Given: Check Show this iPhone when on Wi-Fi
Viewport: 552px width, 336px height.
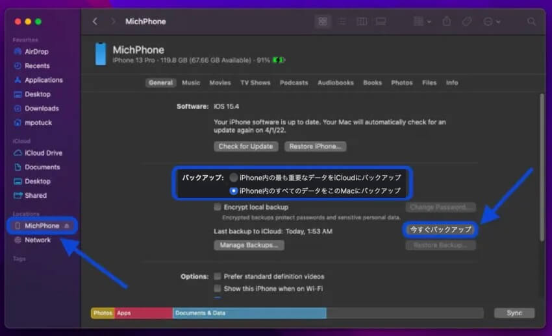Looking at the screenshot, I should tap(218, 289).
